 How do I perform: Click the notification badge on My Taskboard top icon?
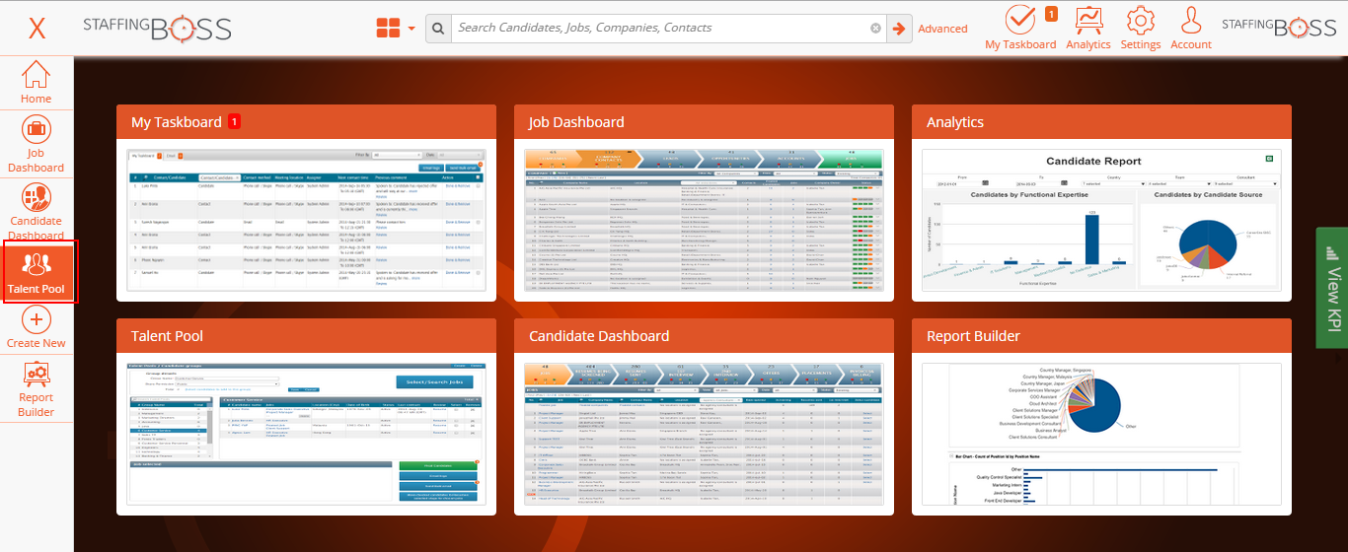[1051, 14]
